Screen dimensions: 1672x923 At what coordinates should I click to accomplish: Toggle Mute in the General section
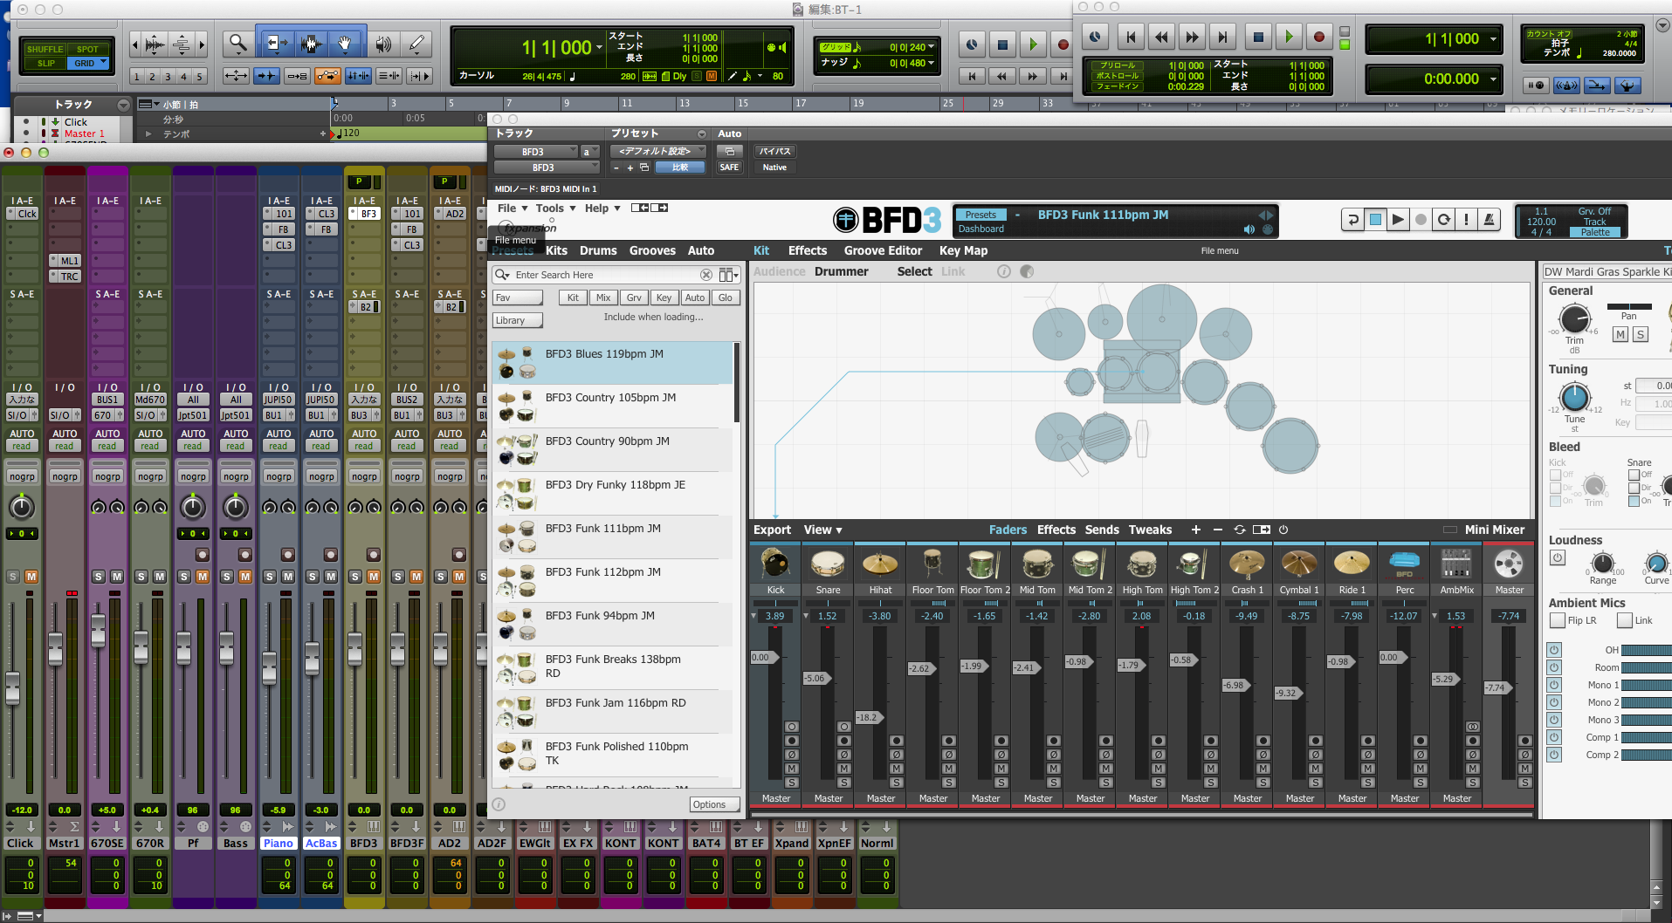click(x=1620, y=334)
